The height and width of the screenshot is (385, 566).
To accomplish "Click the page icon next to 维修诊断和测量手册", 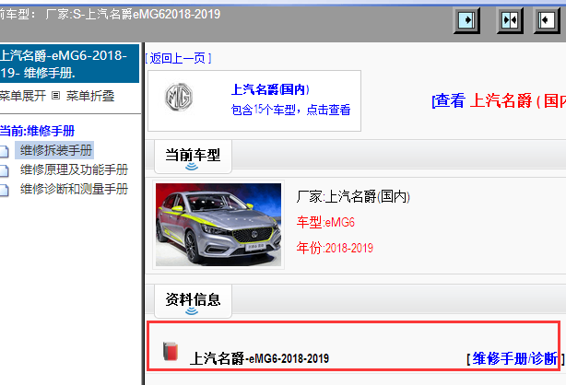I will click(x=4, y=190).
